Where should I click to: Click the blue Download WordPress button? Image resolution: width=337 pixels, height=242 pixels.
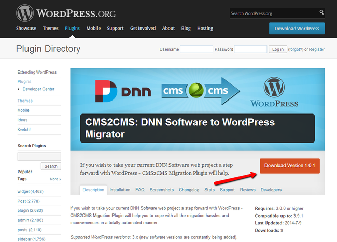click(297, 28)
